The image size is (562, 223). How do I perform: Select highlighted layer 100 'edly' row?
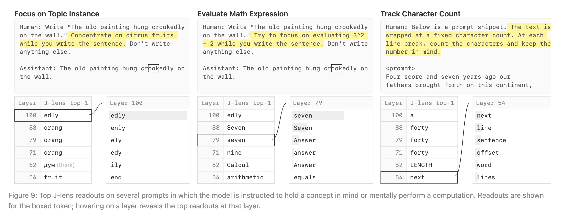tap(53, 115)
